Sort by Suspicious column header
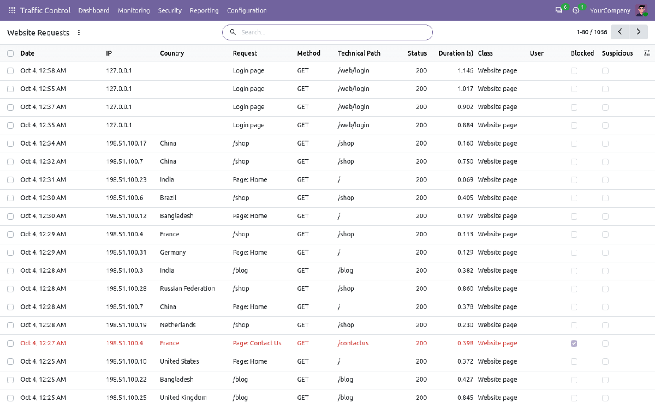Image resolution: width=655 pixels, height=409 pixels. click(617, 53)
